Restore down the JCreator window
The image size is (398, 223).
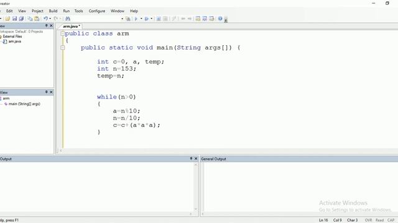coord(387,3)
